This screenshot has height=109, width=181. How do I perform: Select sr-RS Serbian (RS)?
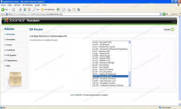point(111,58)
